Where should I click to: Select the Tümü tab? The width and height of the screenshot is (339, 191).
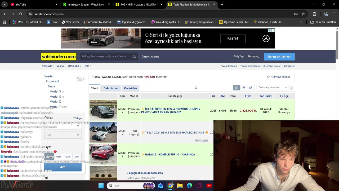click(x=95, y=88)
